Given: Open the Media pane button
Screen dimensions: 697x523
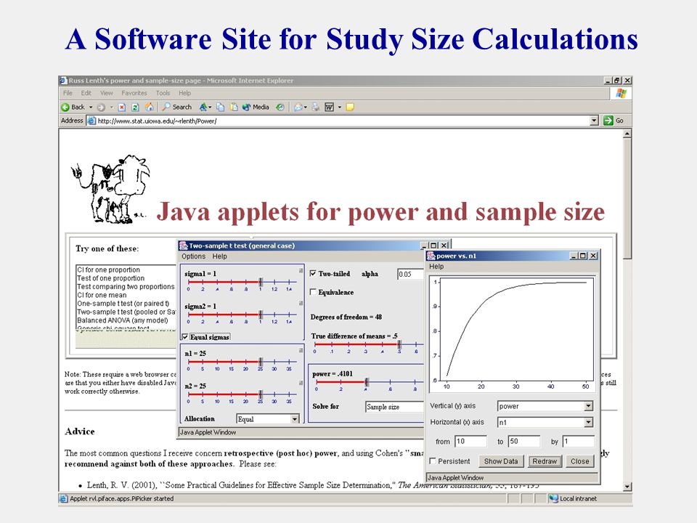Looking at the screenshot, I should (x=256, y=108).
